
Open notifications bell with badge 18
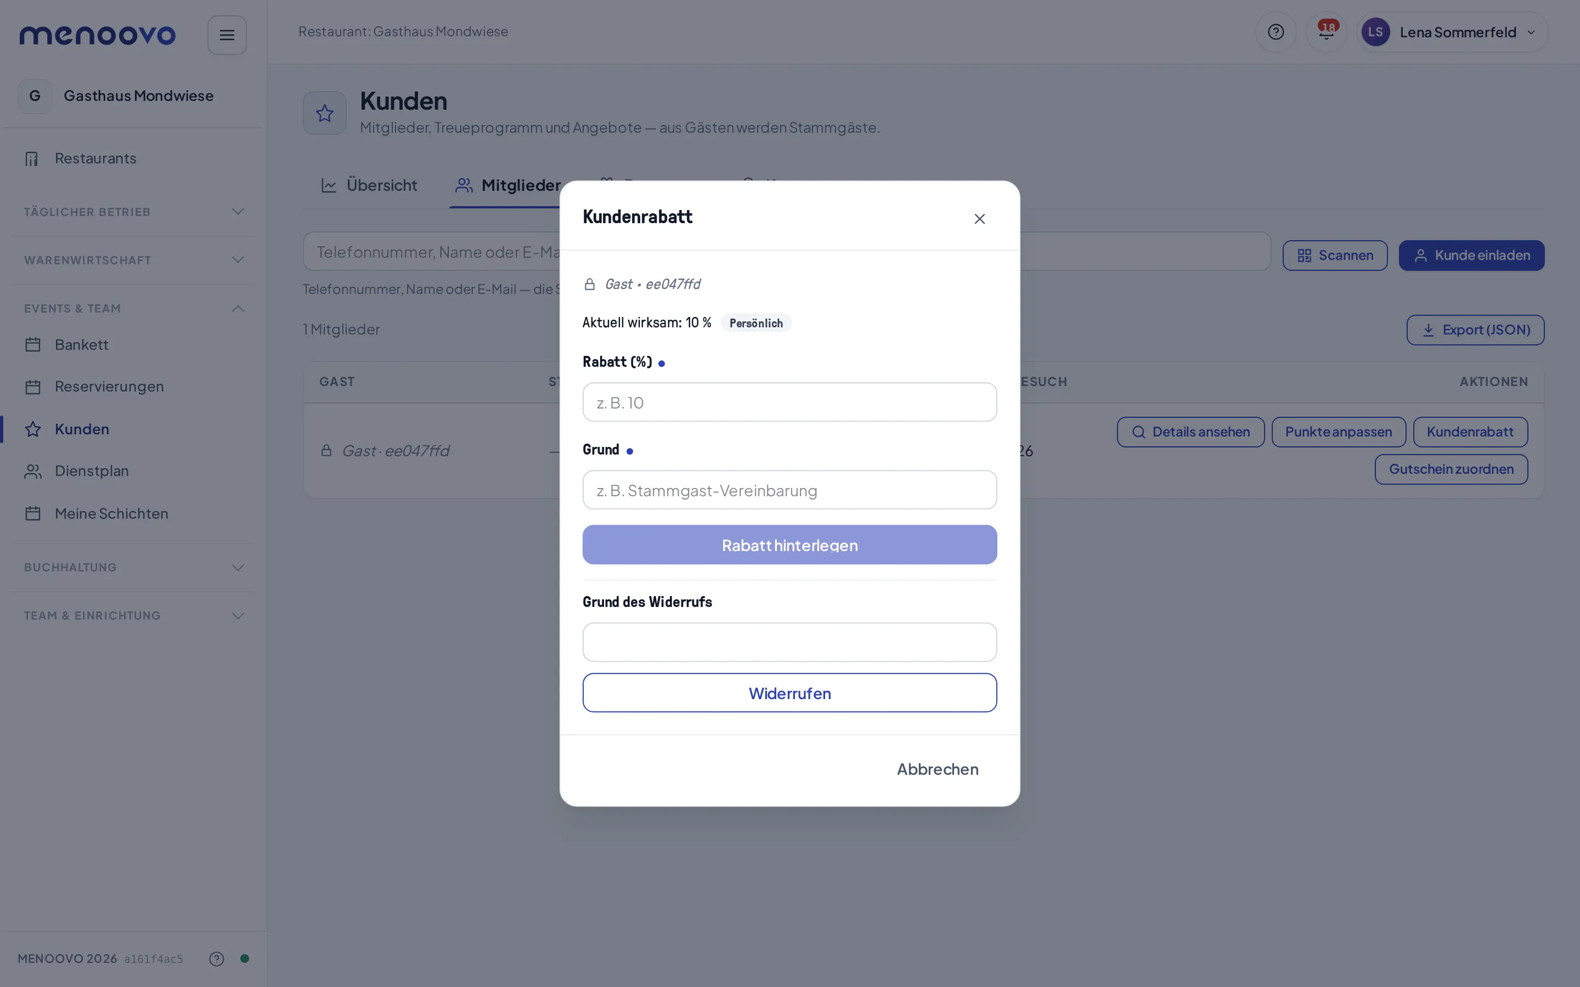click(1326, 32)
